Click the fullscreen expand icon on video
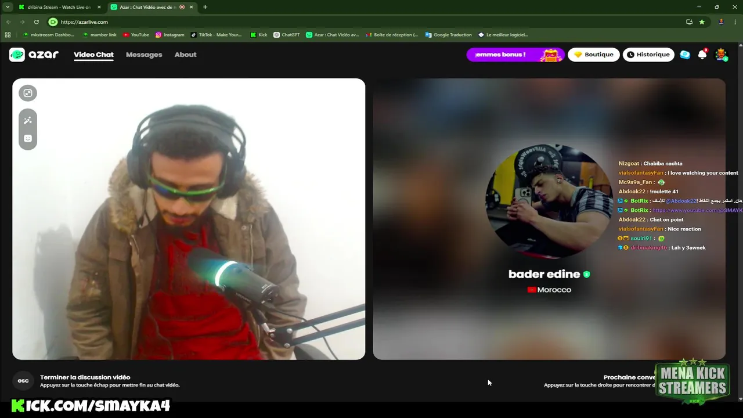 [x=27, y=93]
